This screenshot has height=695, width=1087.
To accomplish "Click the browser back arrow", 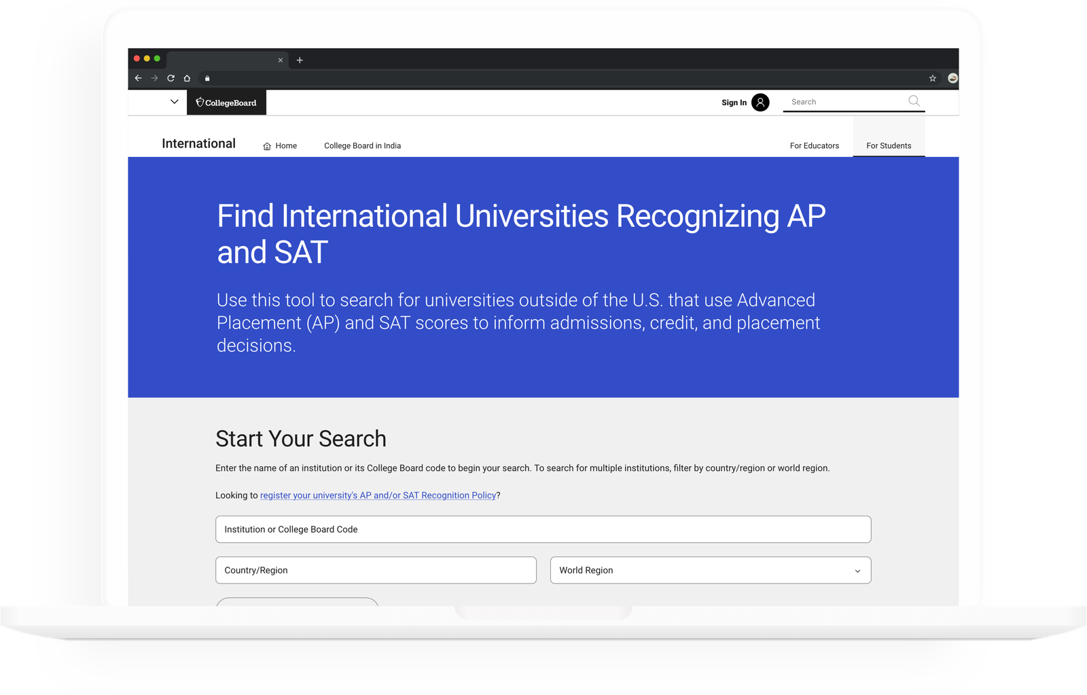I will pos(138,78).
